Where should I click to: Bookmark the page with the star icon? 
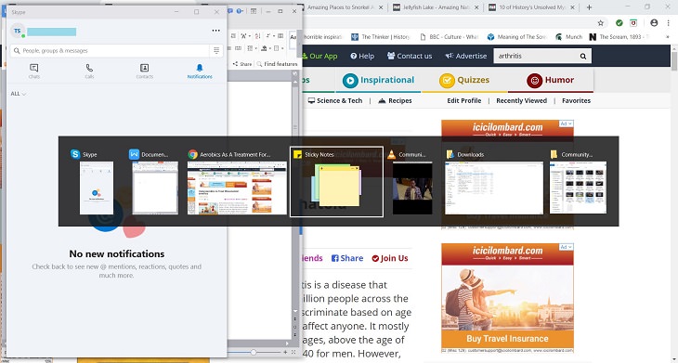(601, 23)
